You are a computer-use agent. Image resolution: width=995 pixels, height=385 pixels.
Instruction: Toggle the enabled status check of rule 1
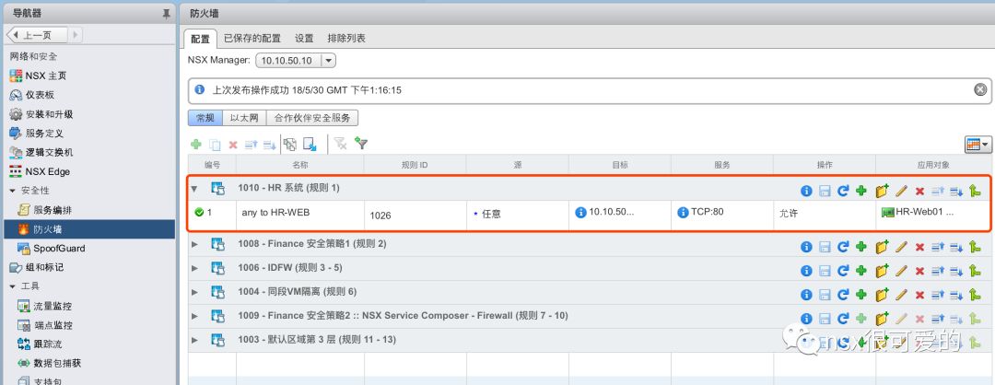point(199,213)
